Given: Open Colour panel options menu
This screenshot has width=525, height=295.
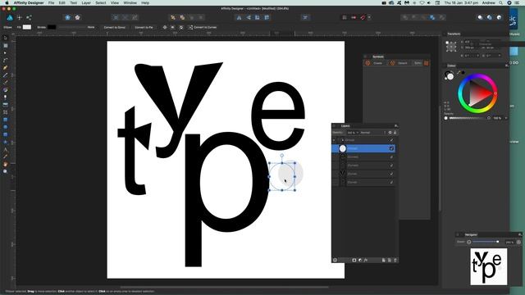Looking at the screenshot, I should coord(507,66).
